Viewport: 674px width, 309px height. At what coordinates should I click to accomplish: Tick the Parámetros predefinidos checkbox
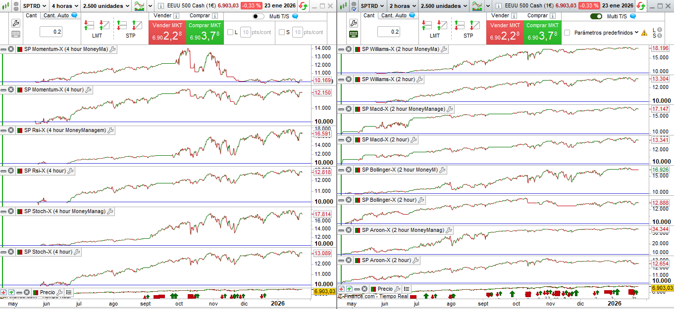pos(567,33)
